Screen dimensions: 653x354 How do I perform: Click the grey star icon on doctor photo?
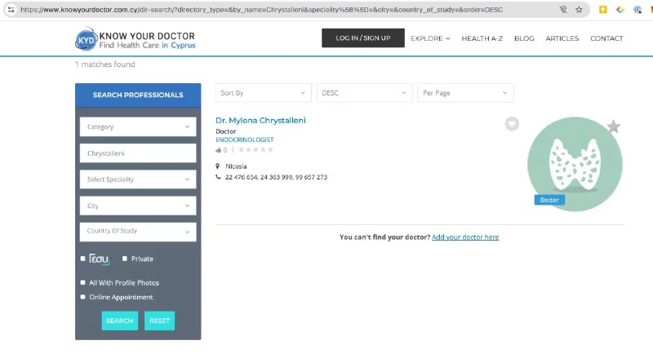point(614,126)
